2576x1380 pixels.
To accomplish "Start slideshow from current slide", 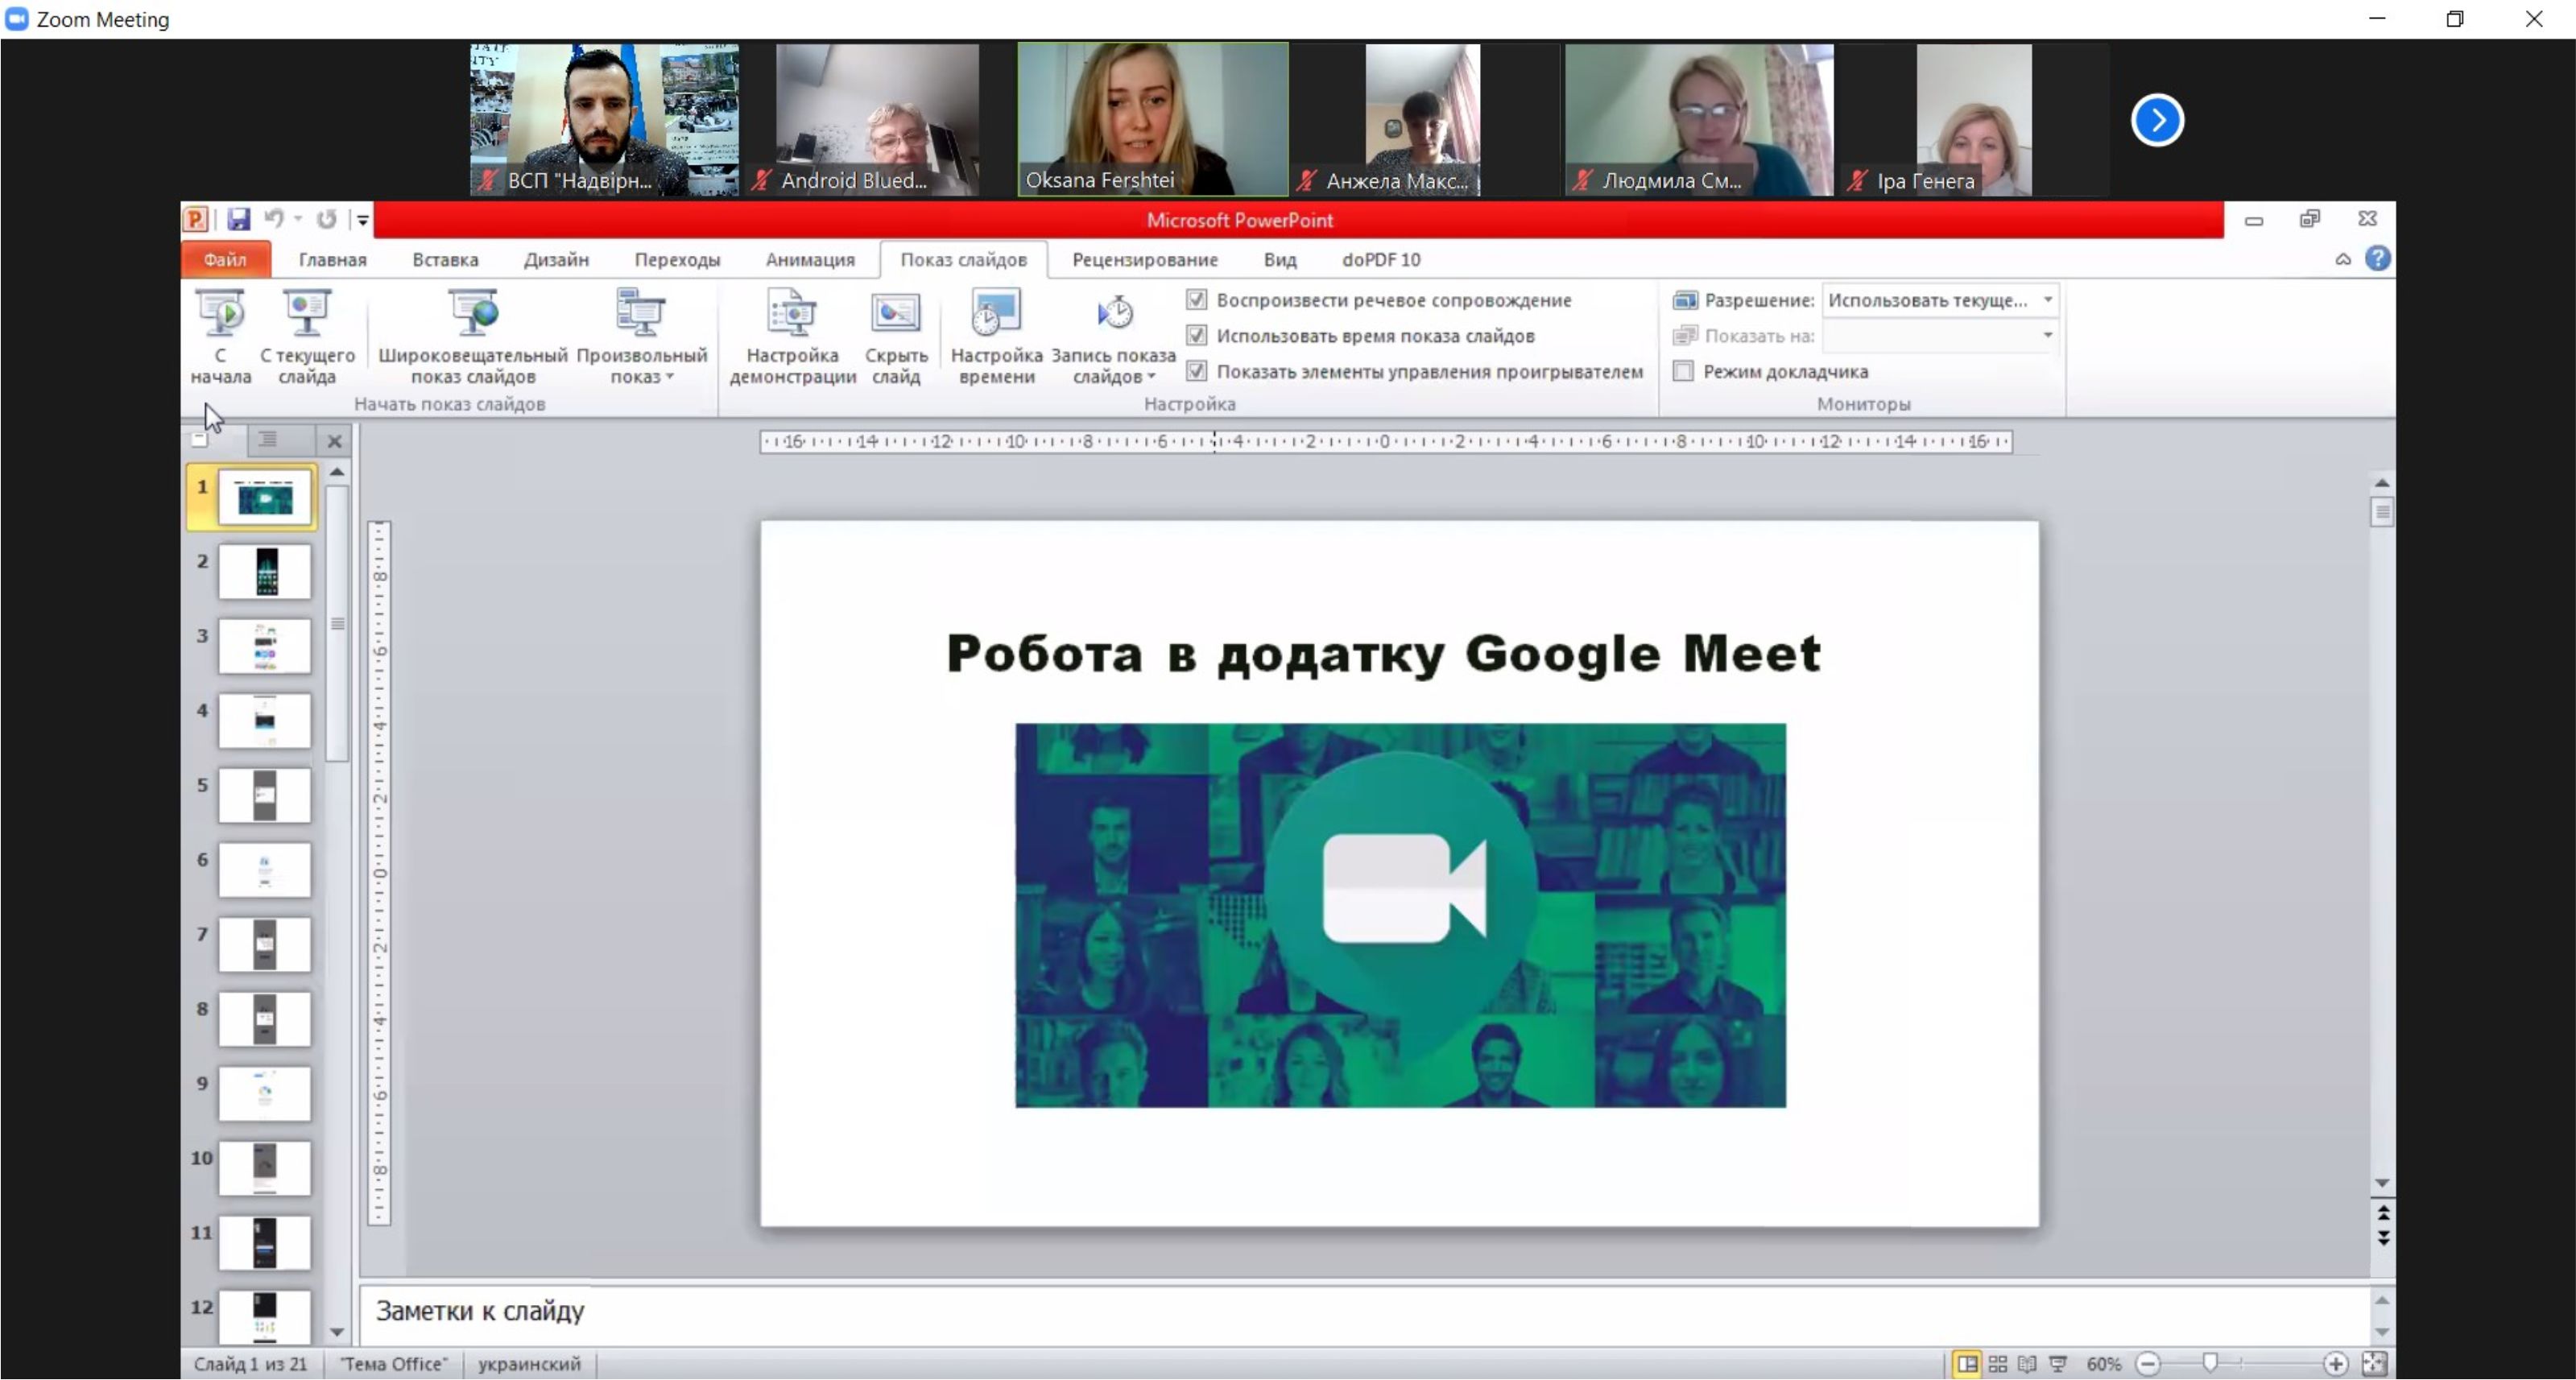I will tap(307, 336).
